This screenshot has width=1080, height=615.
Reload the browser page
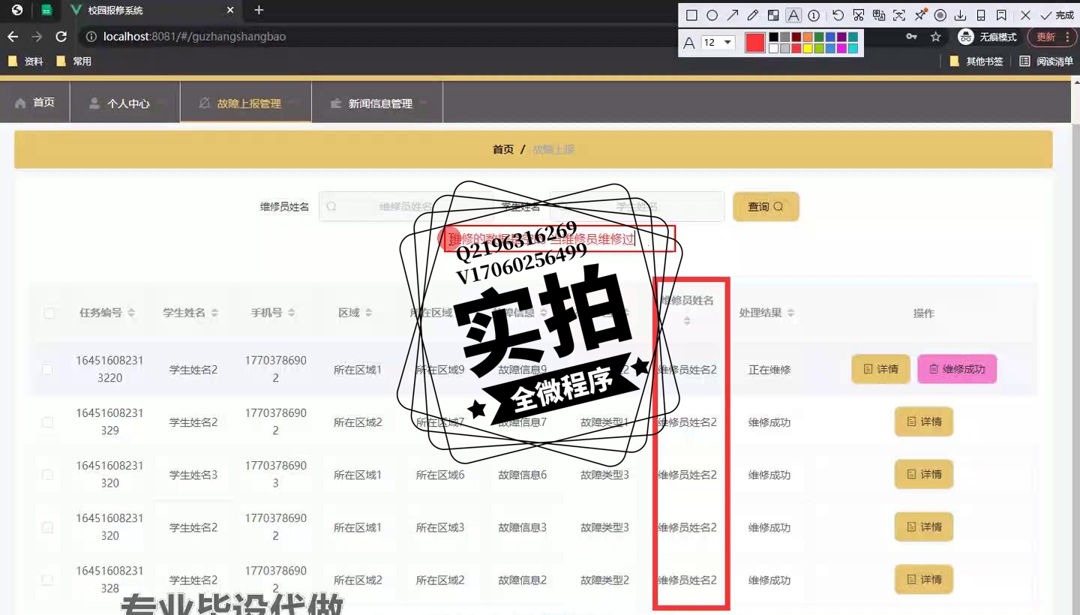point(61,37)
